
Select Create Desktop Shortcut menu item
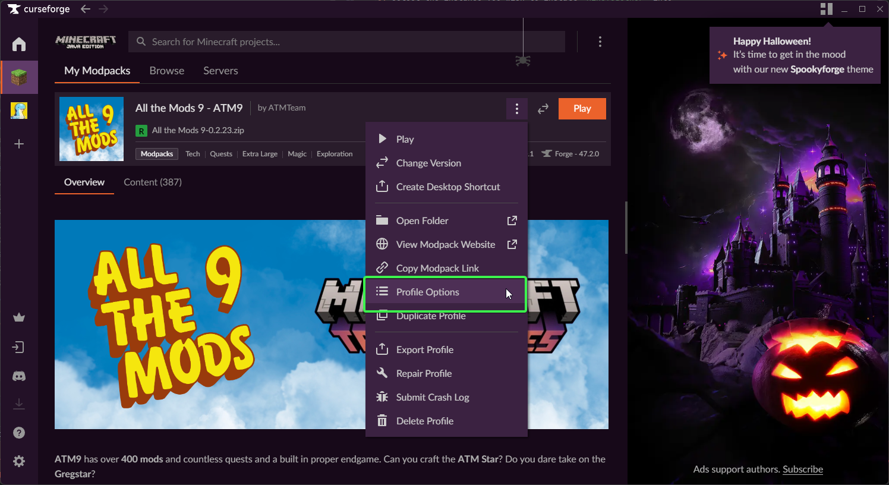click(x=446, y=187)
